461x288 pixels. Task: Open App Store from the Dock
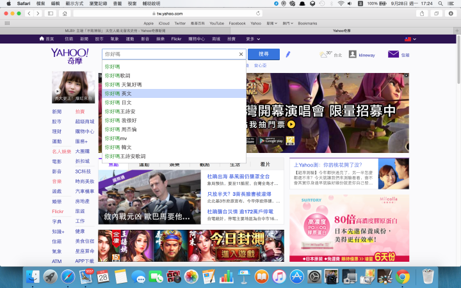click(297, 277)
